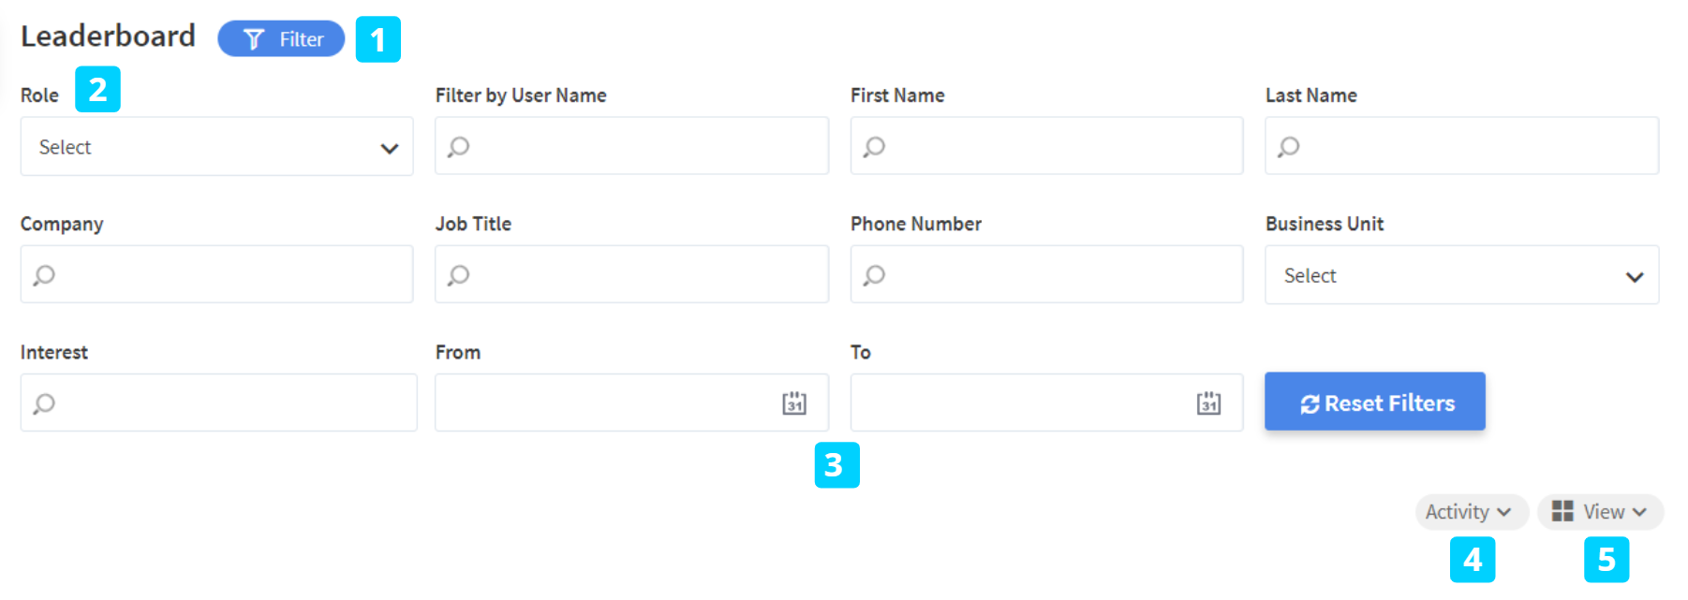Open the From date calendar icon

(x=794, y=403)
